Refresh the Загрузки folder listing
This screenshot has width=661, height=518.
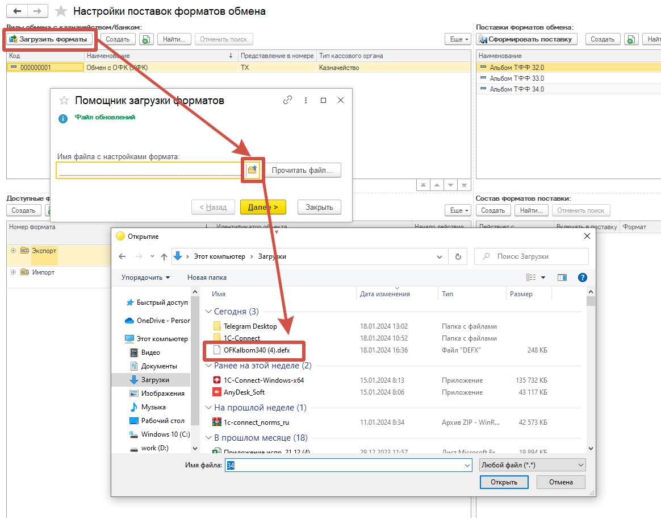[458, 256]
